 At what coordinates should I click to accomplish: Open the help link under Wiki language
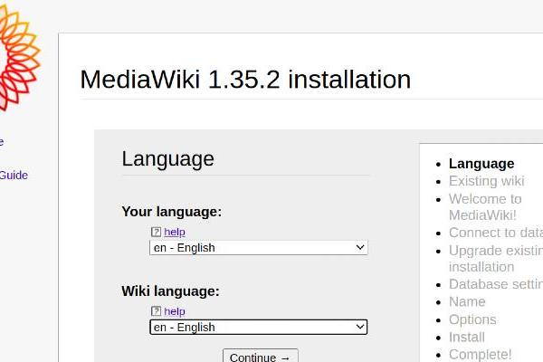[x=175, y=312]
